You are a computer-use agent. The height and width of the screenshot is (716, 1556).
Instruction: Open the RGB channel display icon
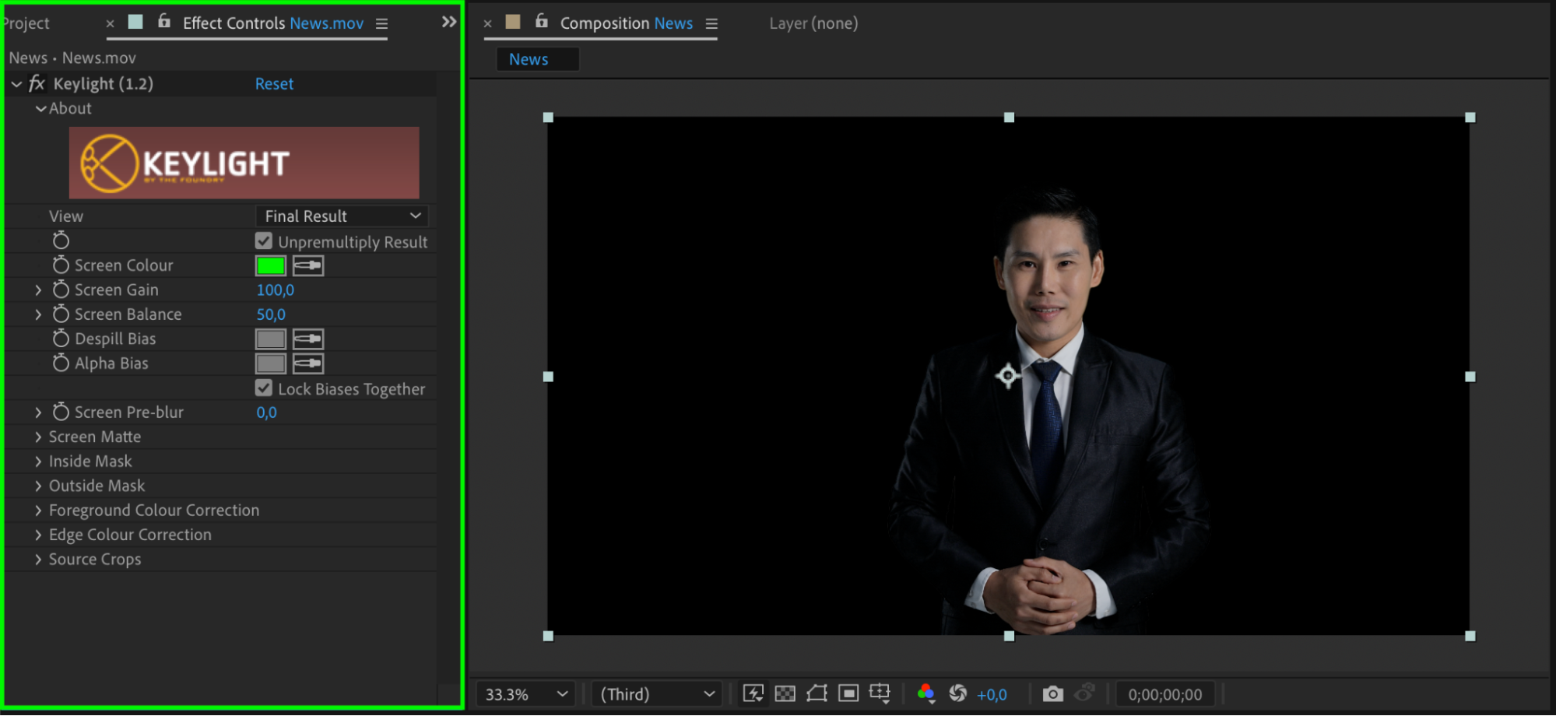(926, 693)
